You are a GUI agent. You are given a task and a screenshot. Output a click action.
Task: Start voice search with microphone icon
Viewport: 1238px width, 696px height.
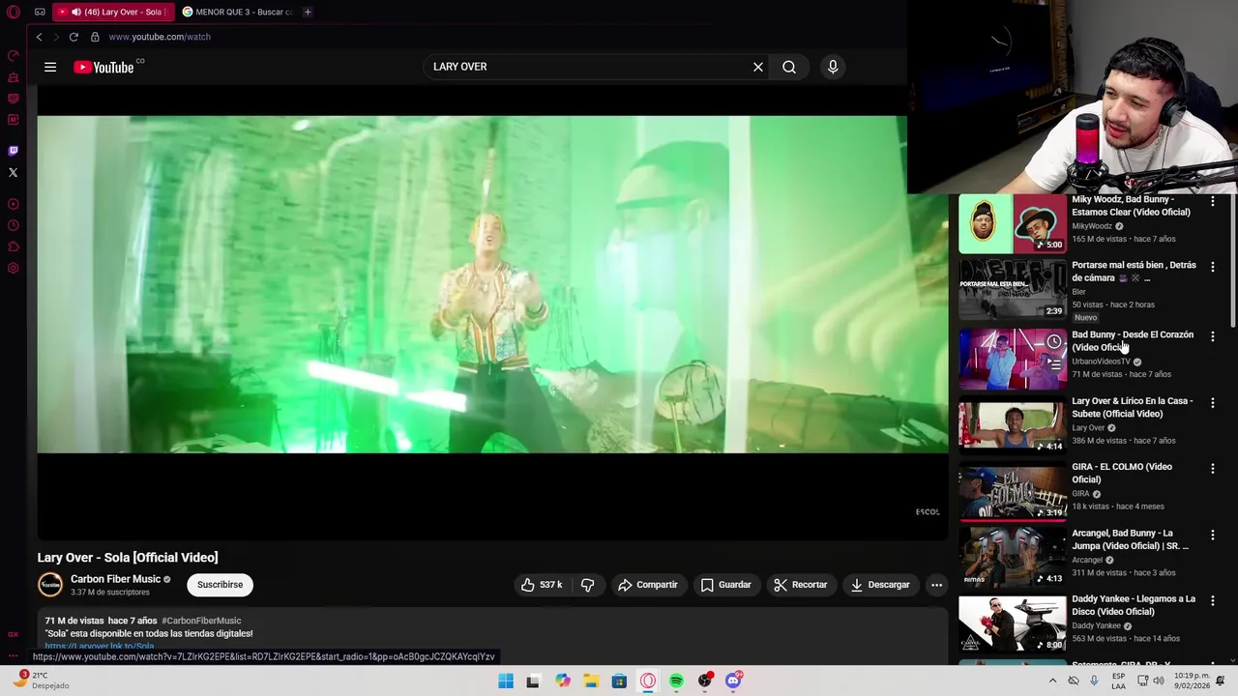(x=833, y=67)
